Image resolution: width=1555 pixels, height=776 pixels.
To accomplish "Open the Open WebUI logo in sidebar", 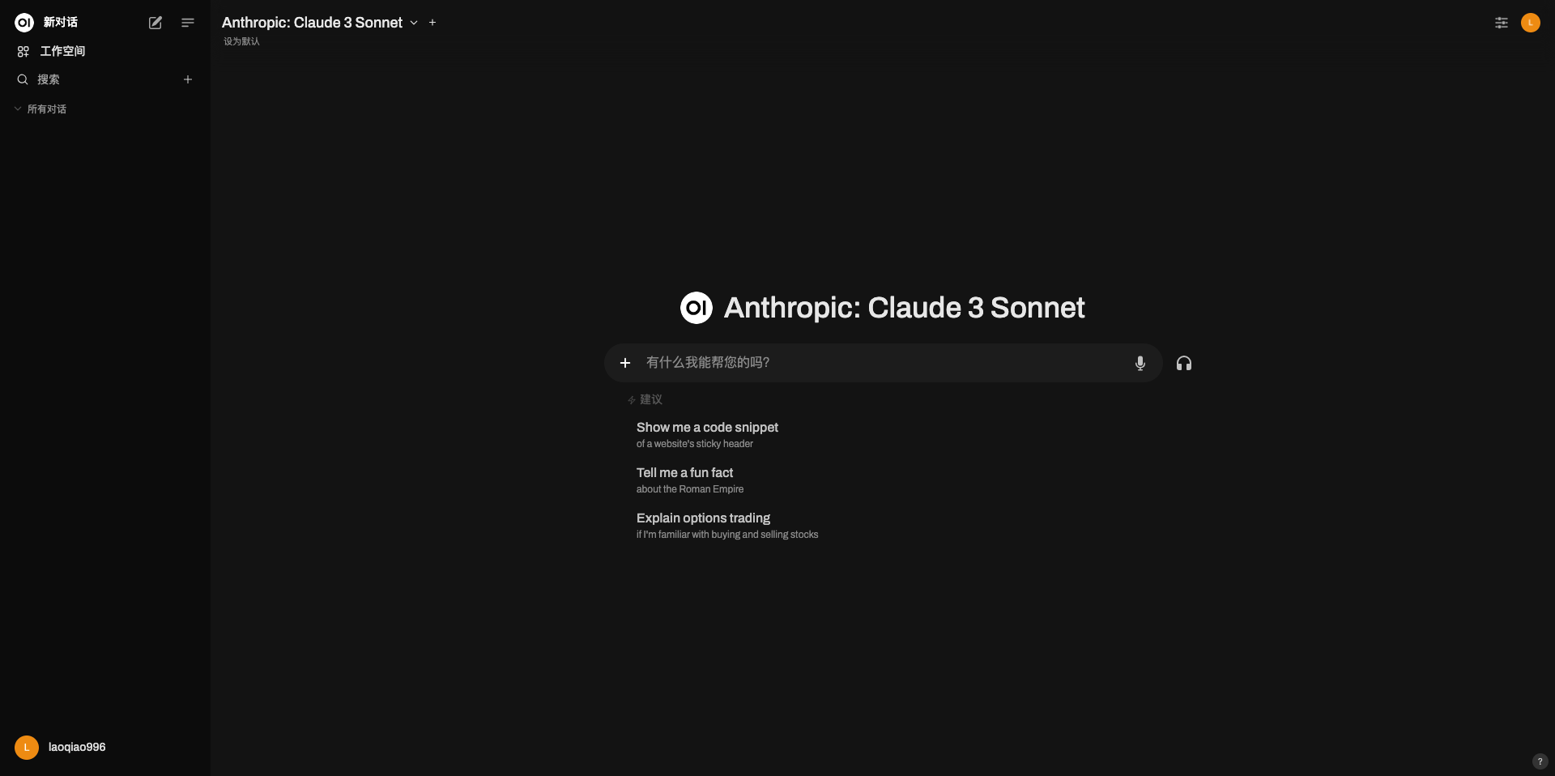I will [x=24, y=23].
